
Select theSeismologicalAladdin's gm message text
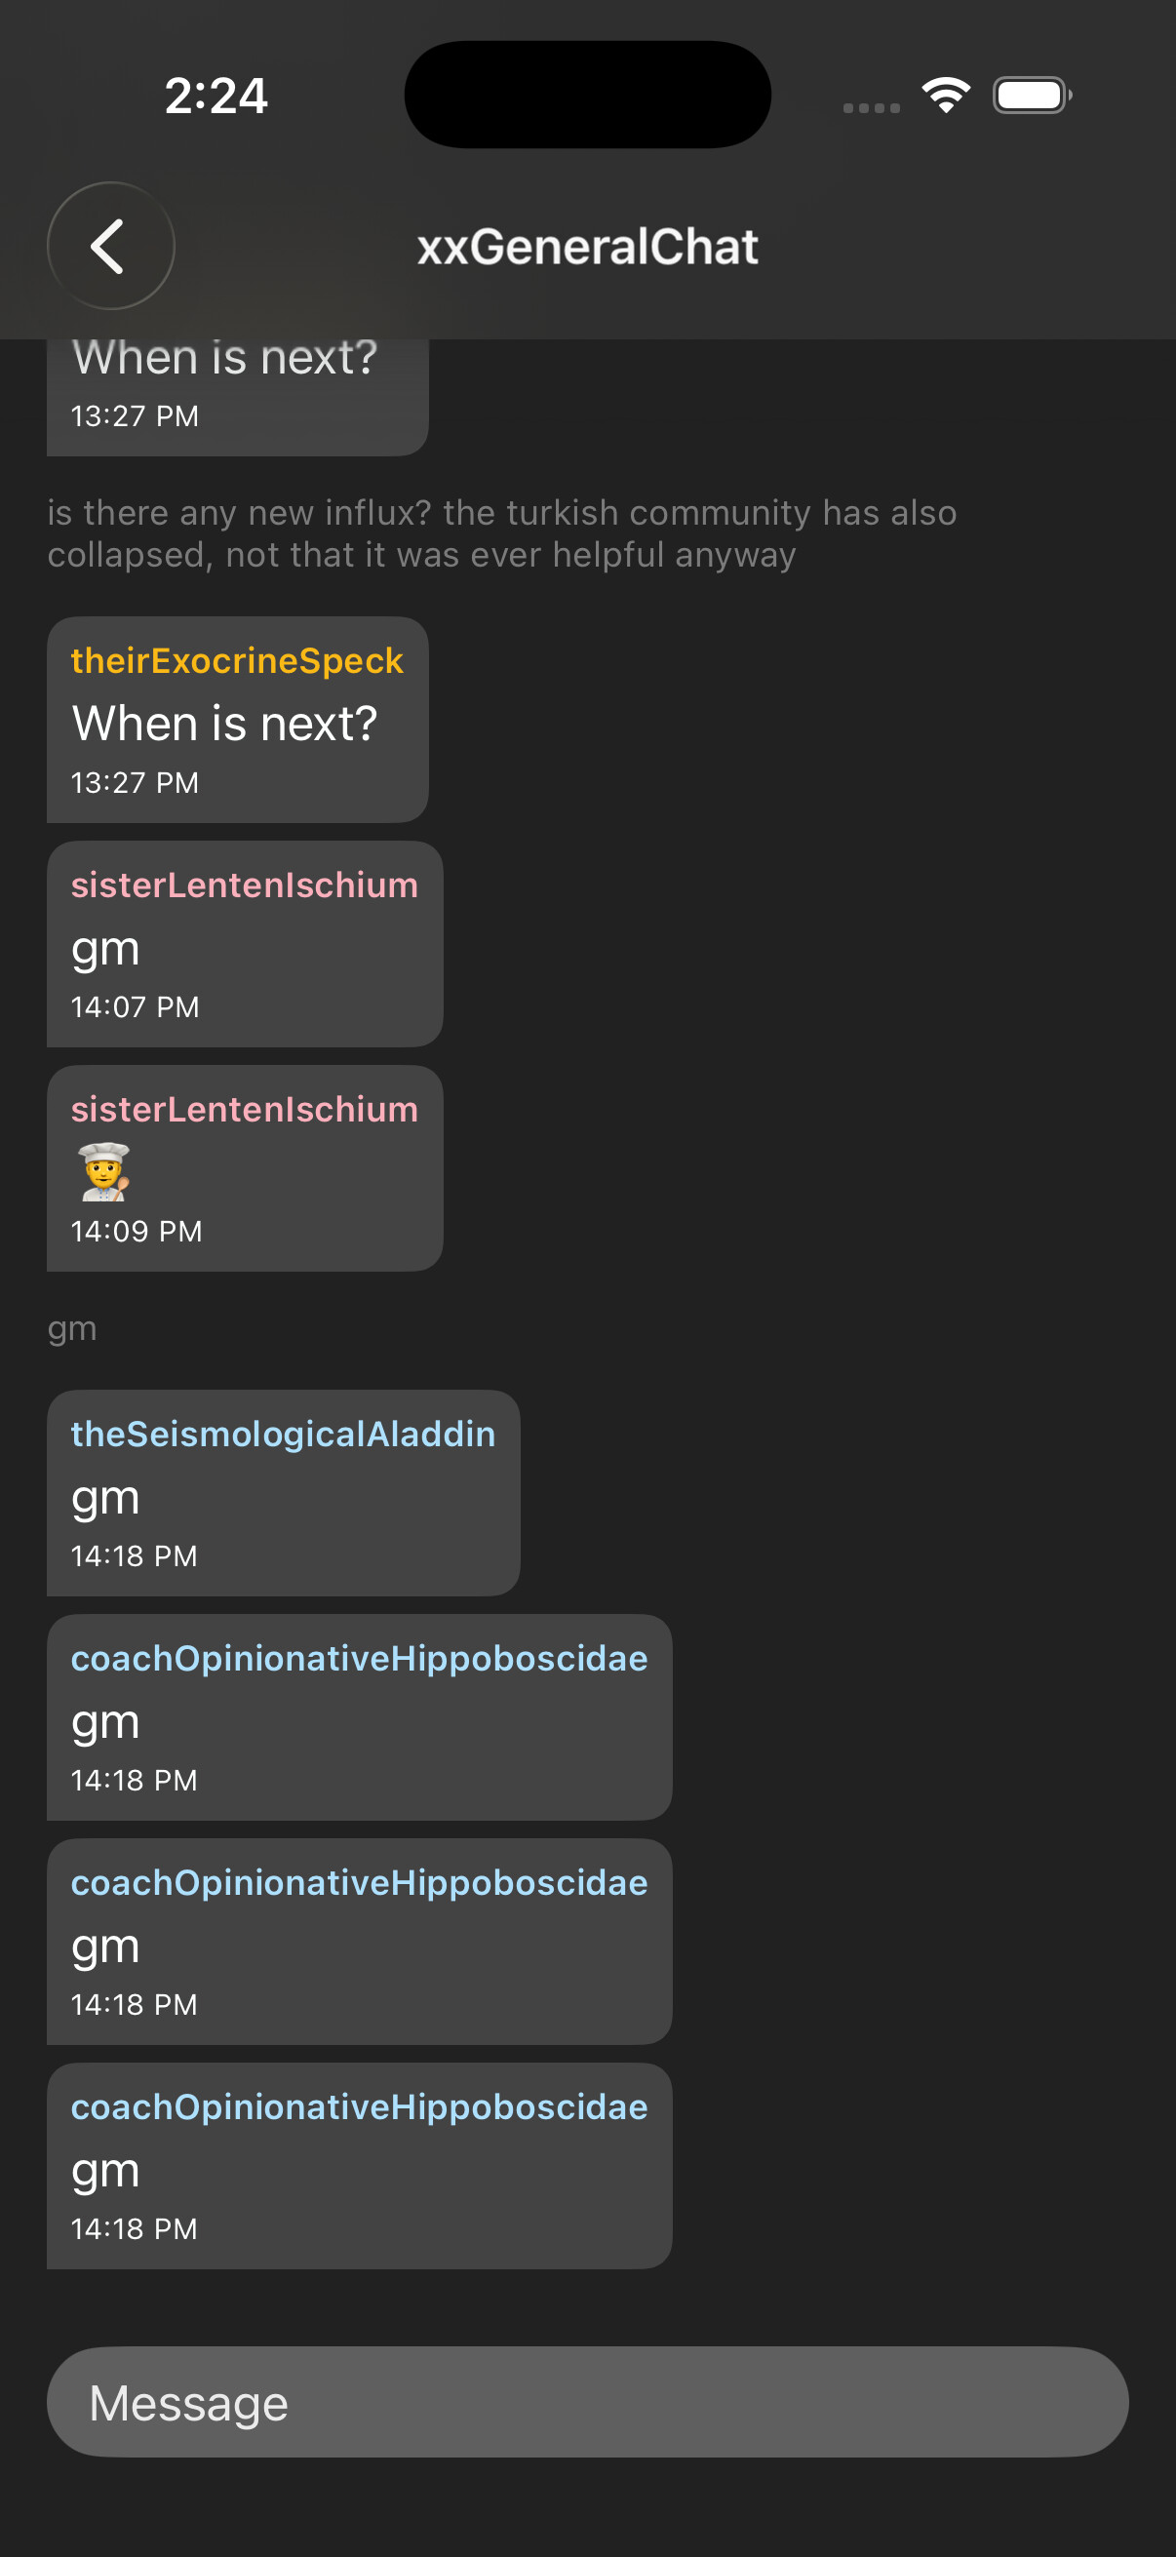pyautogui.click(x=105, y=1498)
